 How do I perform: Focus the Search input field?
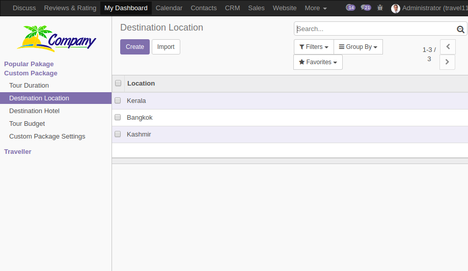tap(375, 29)
